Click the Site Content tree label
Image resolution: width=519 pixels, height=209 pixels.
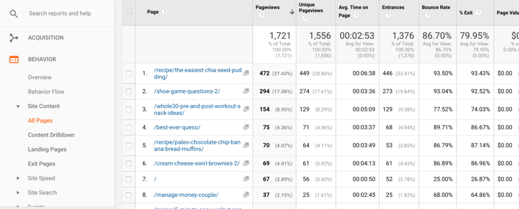point(44,106)
